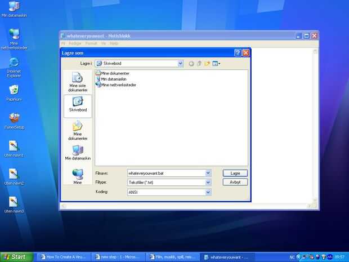Open the Vis menu in Notepad

104,43
